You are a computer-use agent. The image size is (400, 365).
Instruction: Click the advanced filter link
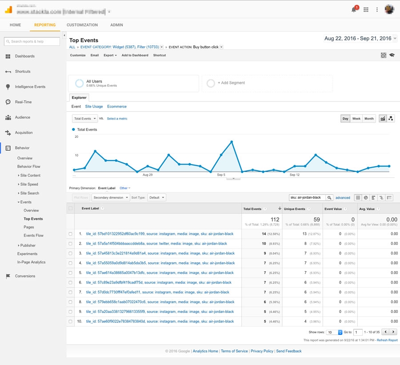[x=343, y=197]
